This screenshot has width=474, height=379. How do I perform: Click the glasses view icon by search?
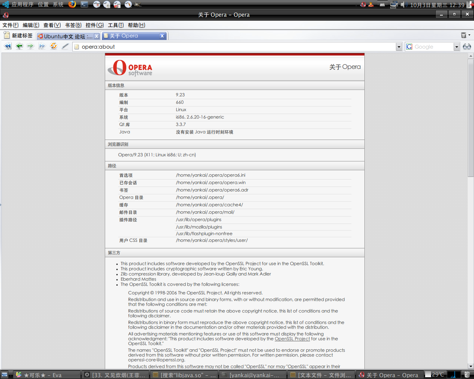(467, 47)
